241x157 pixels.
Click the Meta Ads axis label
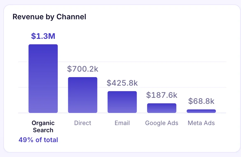pyautogui.click(x=201, y=123)
